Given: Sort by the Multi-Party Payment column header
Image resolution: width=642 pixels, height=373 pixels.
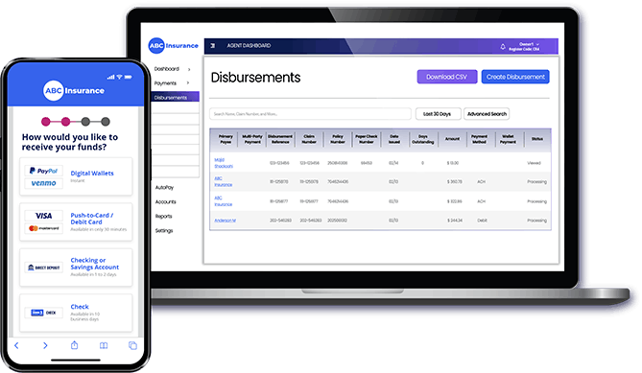Looking at the screenshot, I should tap(252, 139).
